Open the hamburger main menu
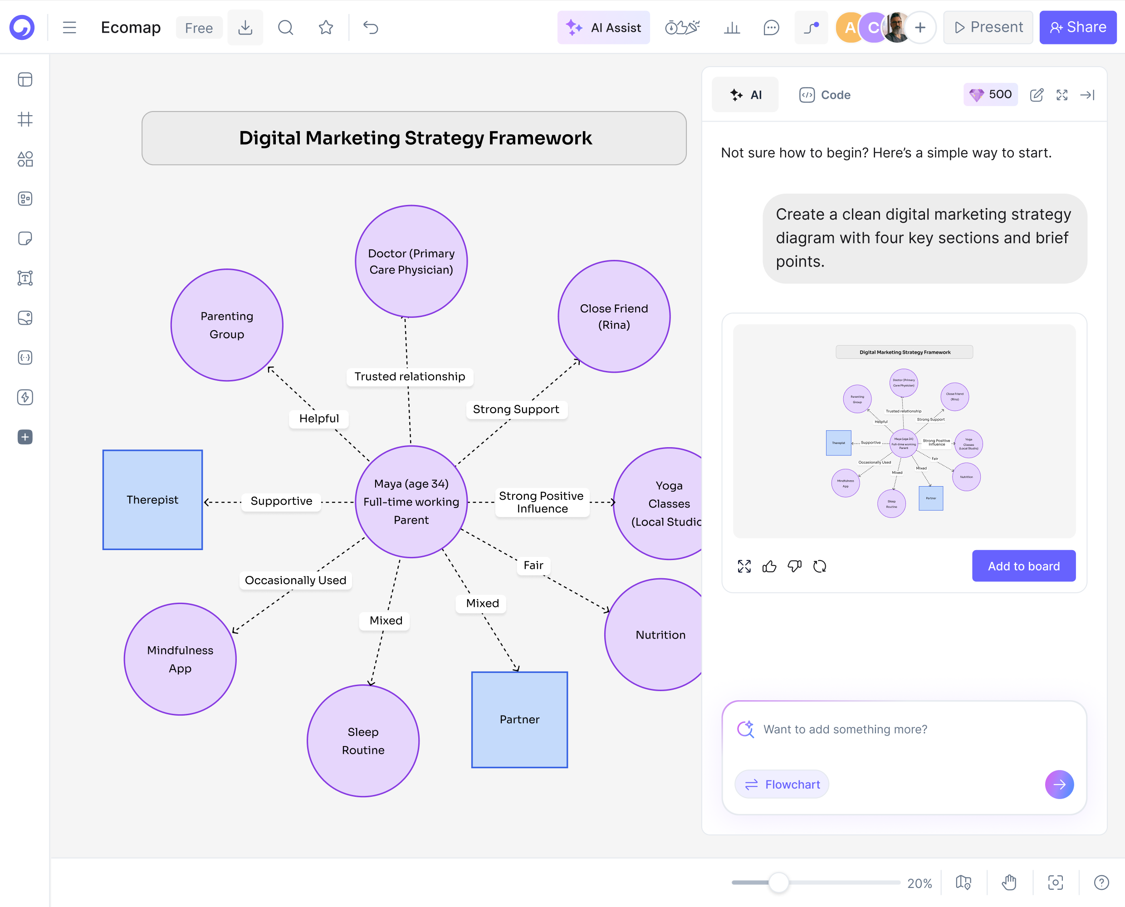The width and height of the screenshot is (1125, 907). coord(69,27)
